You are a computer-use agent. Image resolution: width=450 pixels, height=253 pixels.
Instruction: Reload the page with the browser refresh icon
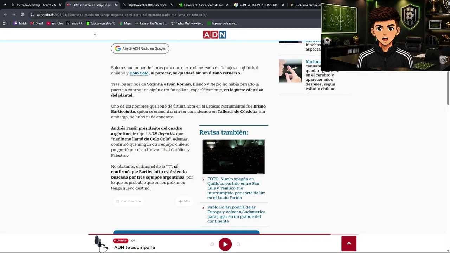[x=22, y=15]
